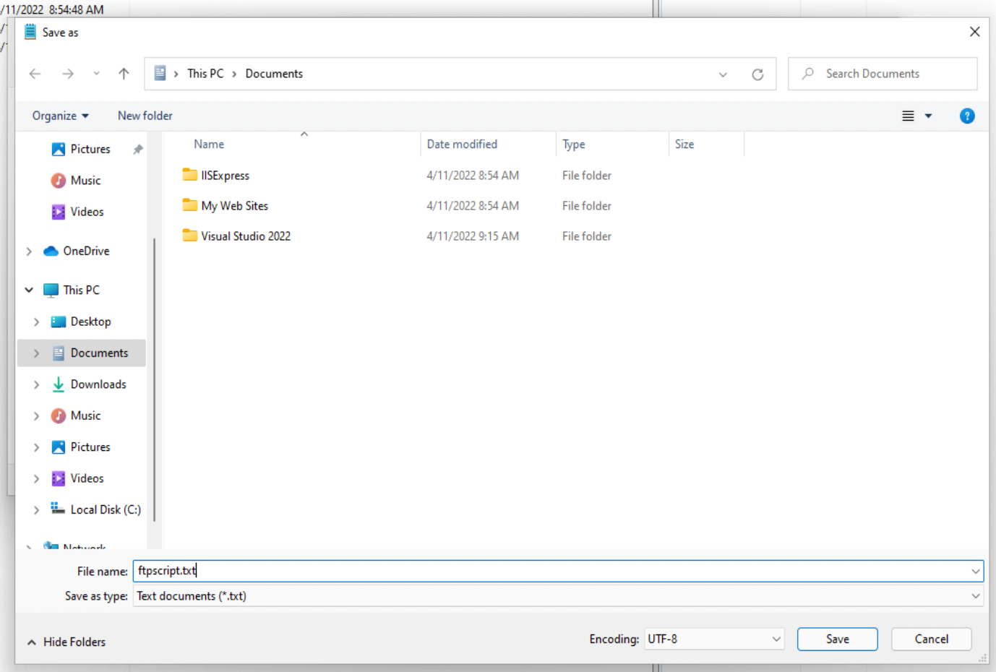This screenshot has height=672, width=996.
Task: Click the view layout icon
Action: pyautogui.click(x=908, y=116)
